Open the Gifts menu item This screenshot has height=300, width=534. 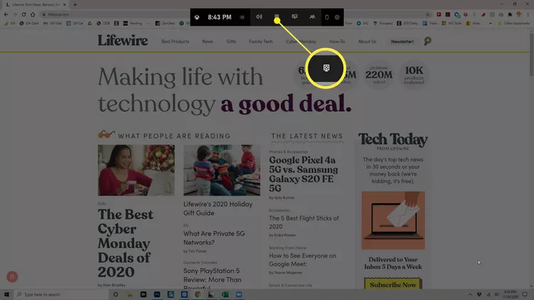(231, 41)
